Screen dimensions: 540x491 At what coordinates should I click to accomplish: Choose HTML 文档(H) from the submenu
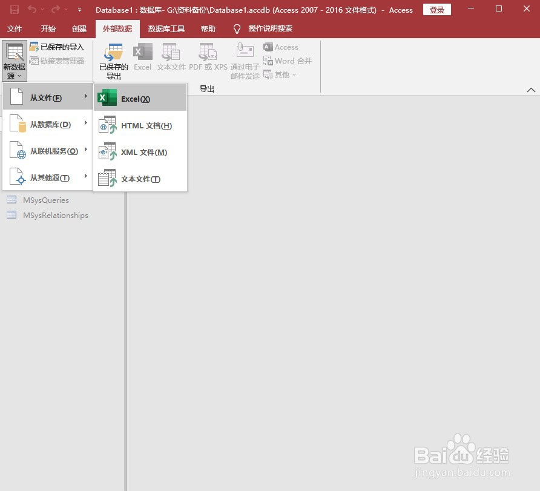tap(140, 125)
